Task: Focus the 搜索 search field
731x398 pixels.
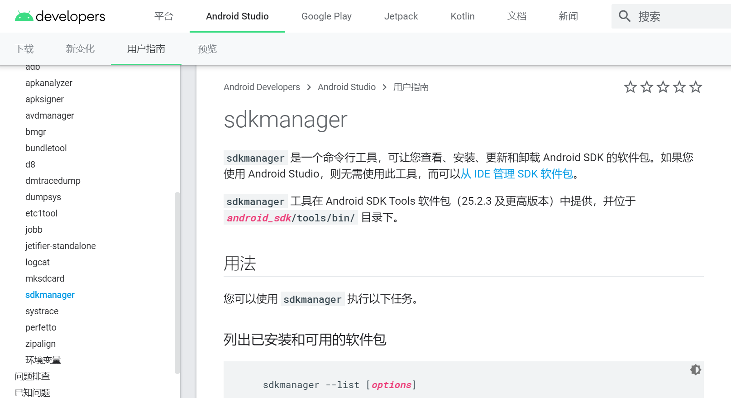Action: 671,16
